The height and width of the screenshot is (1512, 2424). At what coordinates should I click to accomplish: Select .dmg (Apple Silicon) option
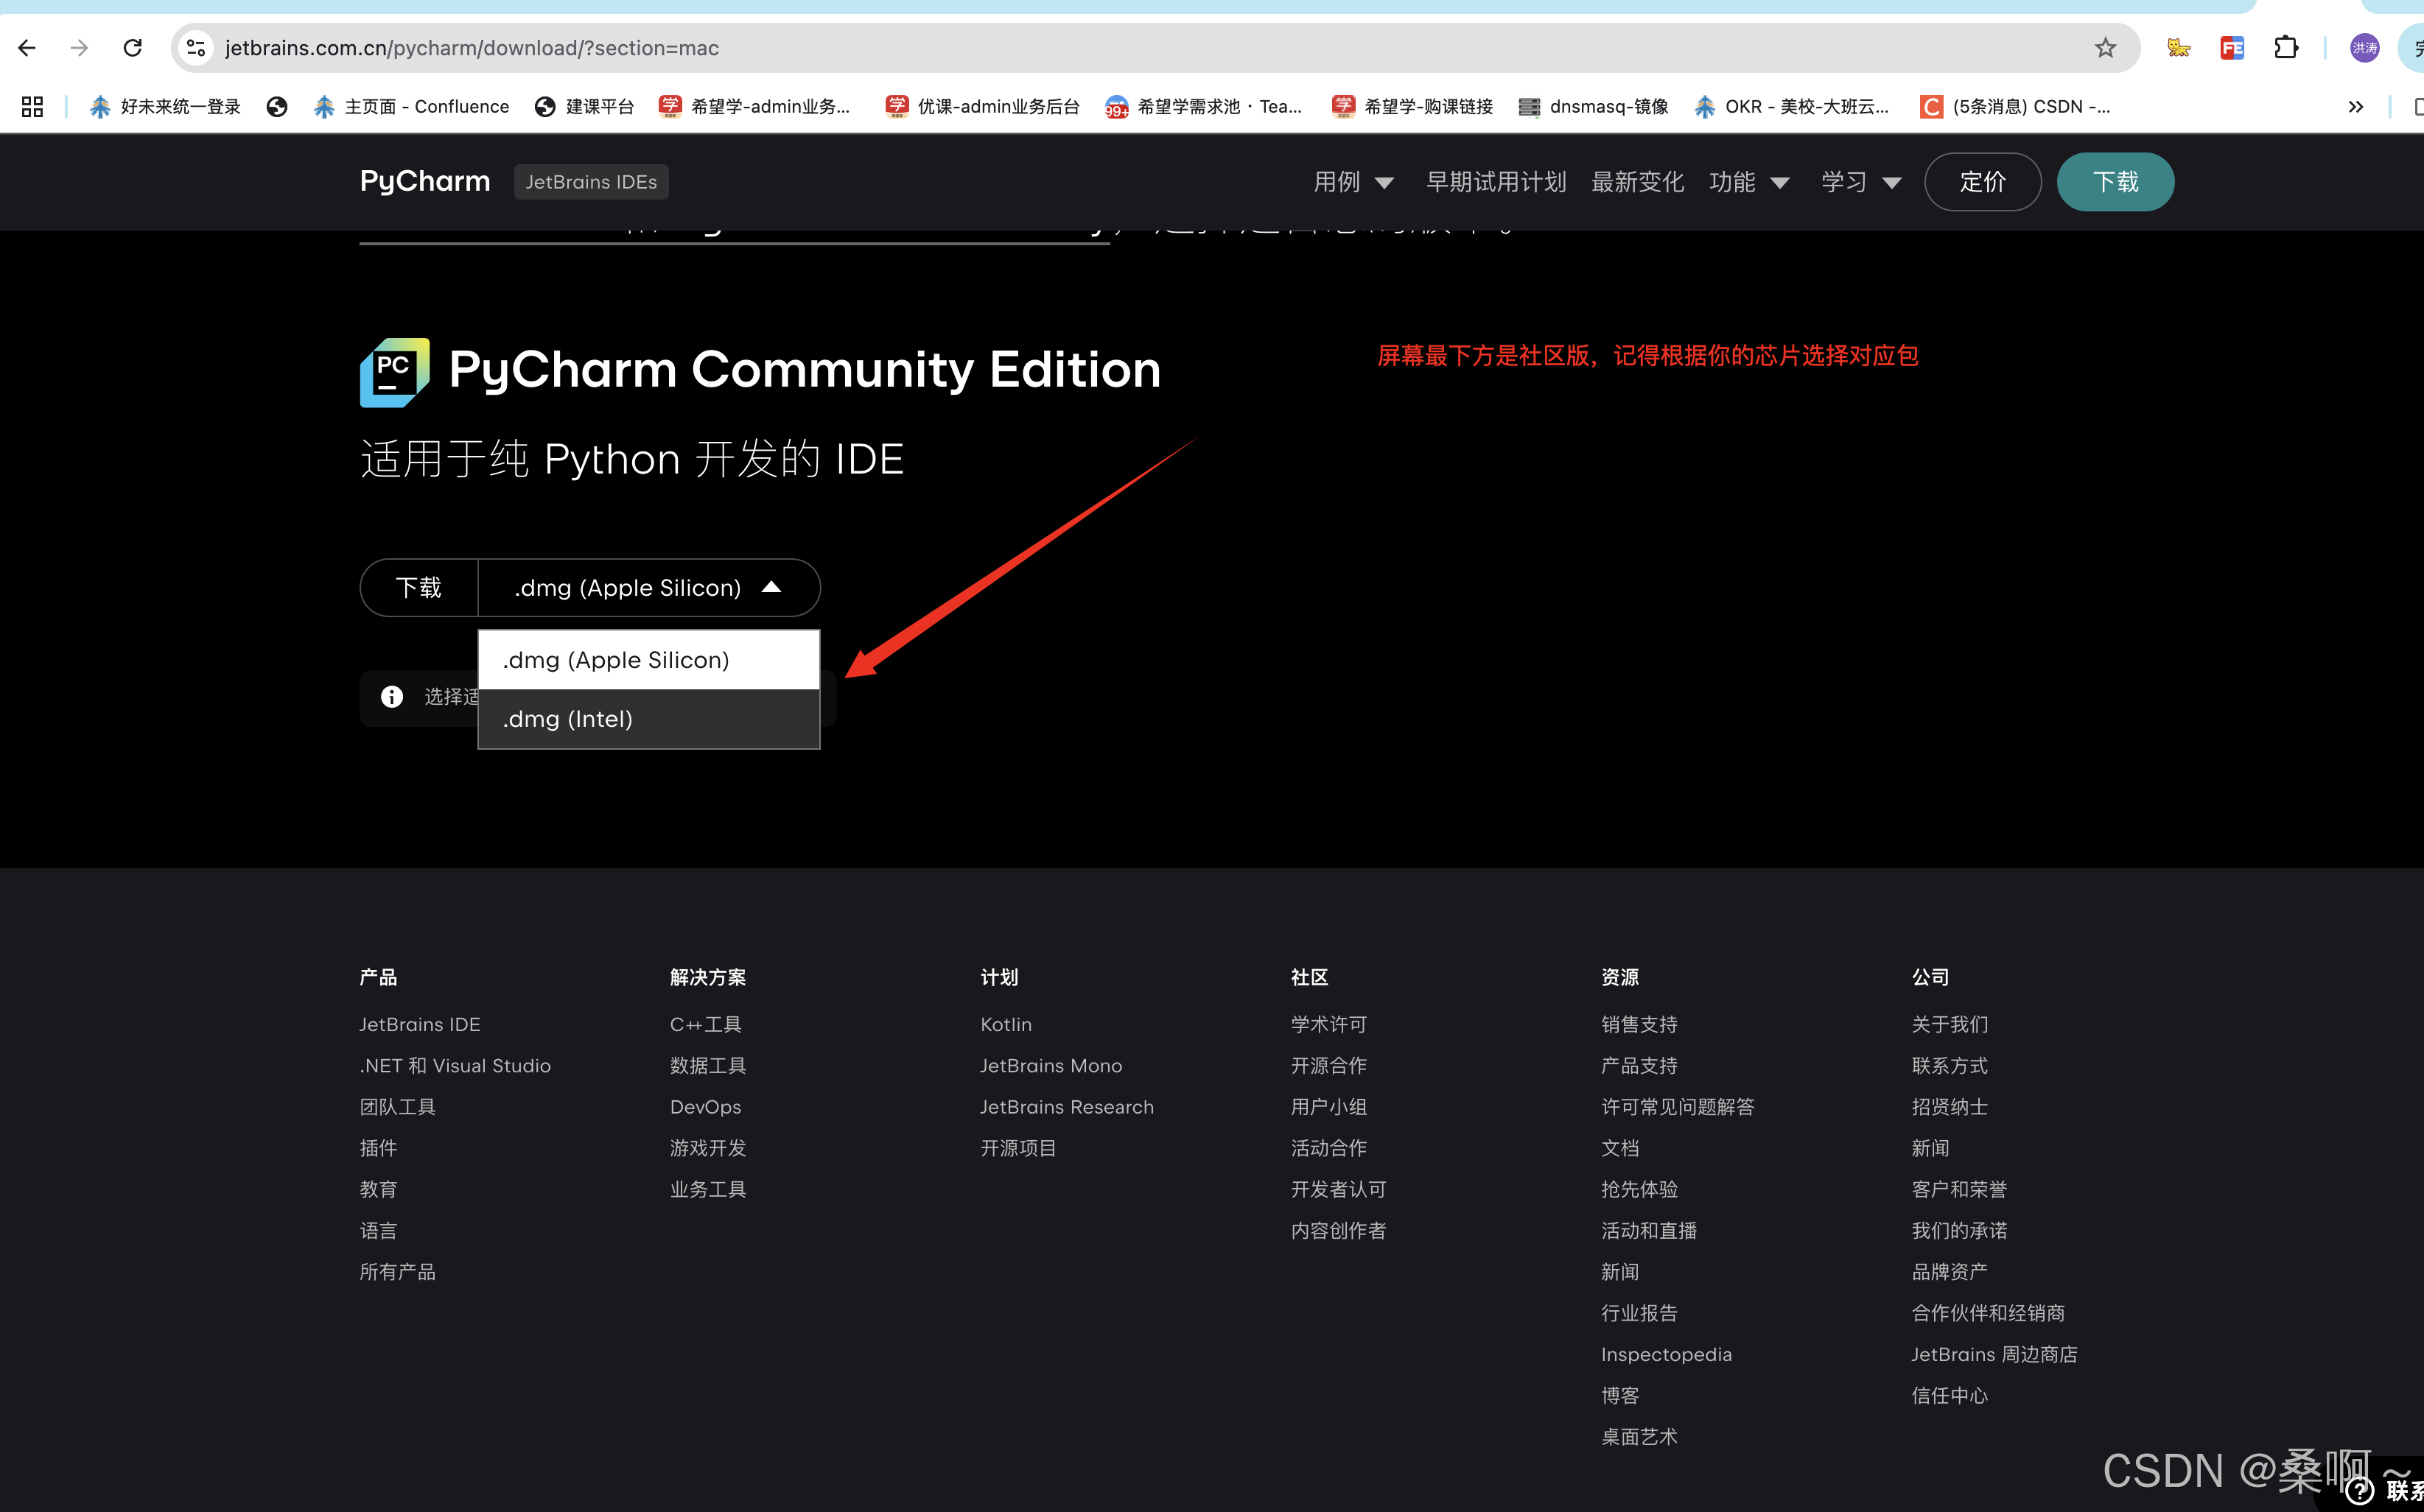(648, 660)
